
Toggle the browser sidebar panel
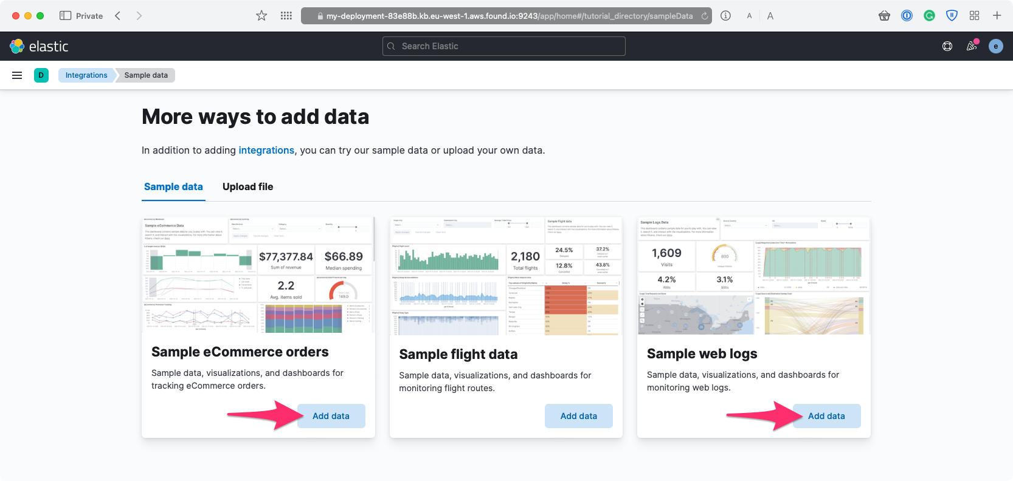pyautogui.click(x=65, y=16)
